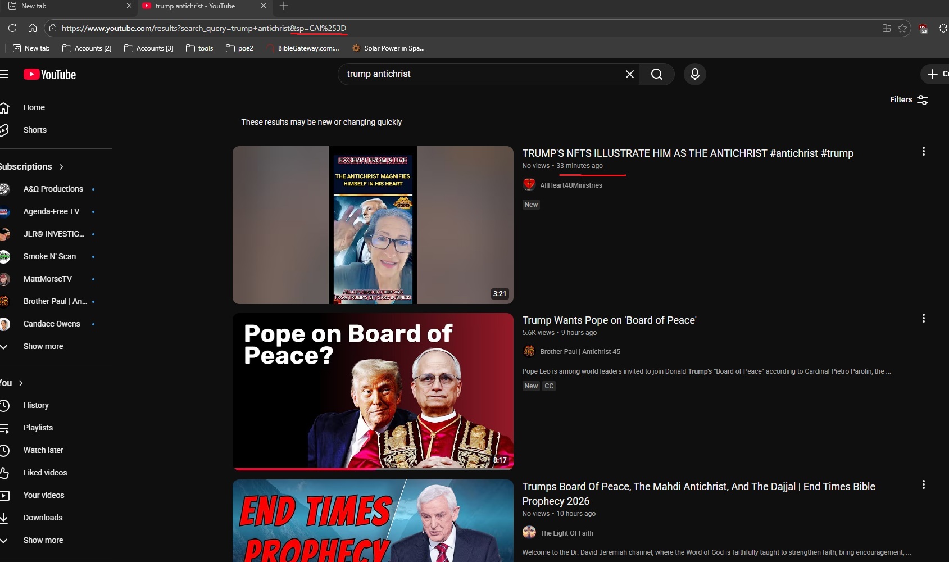Open Brother Paul subscription in sidebar
Image resolution: width=949 pixels, height=562 pixels.
coord(55,301)
